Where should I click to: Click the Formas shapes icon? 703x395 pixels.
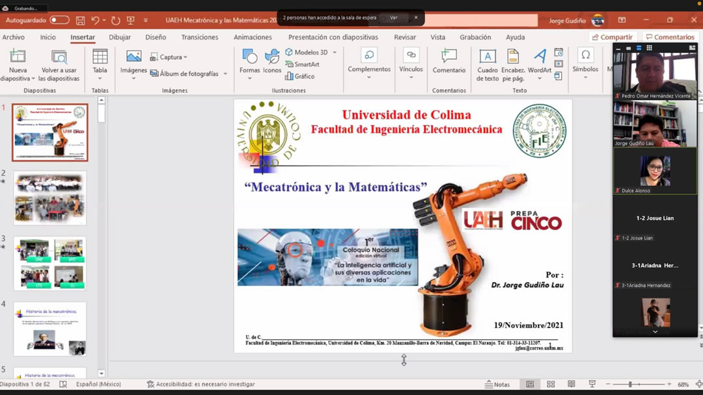[x=250, y=57]
